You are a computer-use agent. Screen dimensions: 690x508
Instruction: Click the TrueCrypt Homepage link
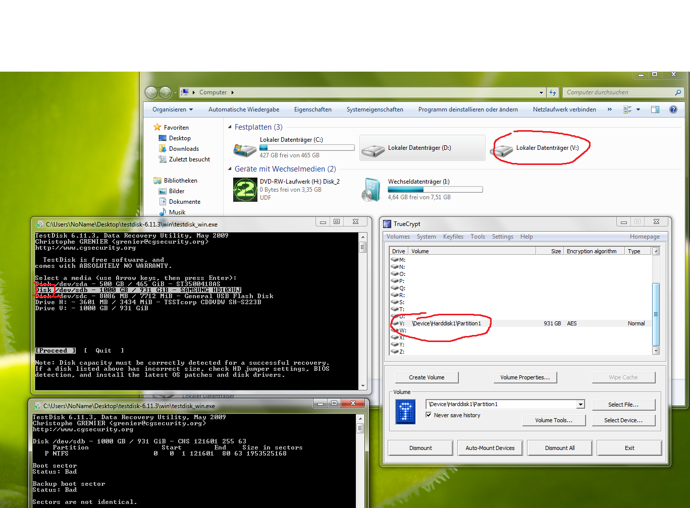pyautogui.click(x=645, y=237)
